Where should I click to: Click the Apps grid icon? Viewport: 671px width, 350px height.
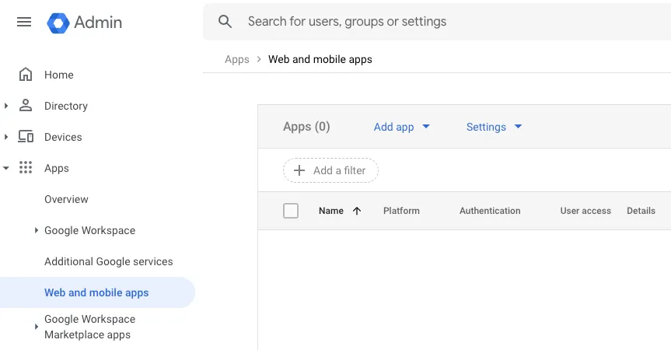click(26, 167)
